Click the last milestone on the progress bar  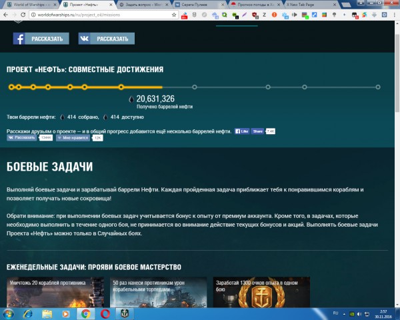click(378, 87)
